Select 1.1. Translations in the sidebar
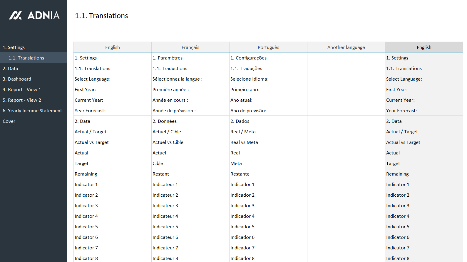467x262 pixels. click(26, 58)
